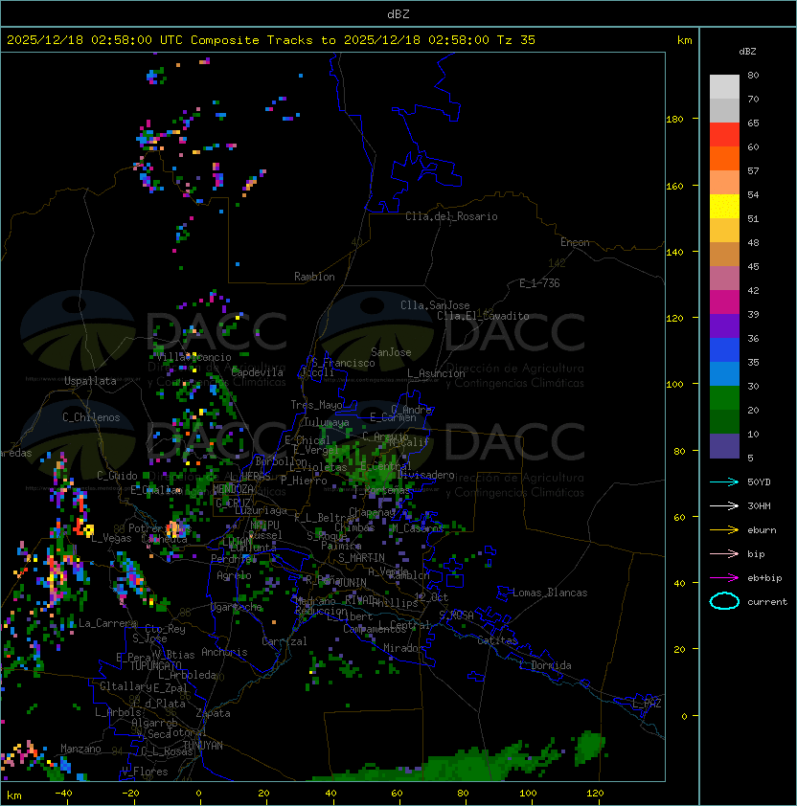Click the Uspallata map label
797x806 pixels.
pos(90,381)
